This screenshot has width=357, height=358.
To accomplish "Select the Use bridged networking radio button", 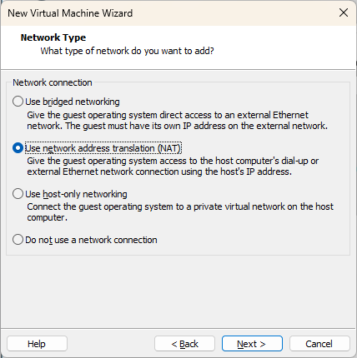I will tap(18, 102).
